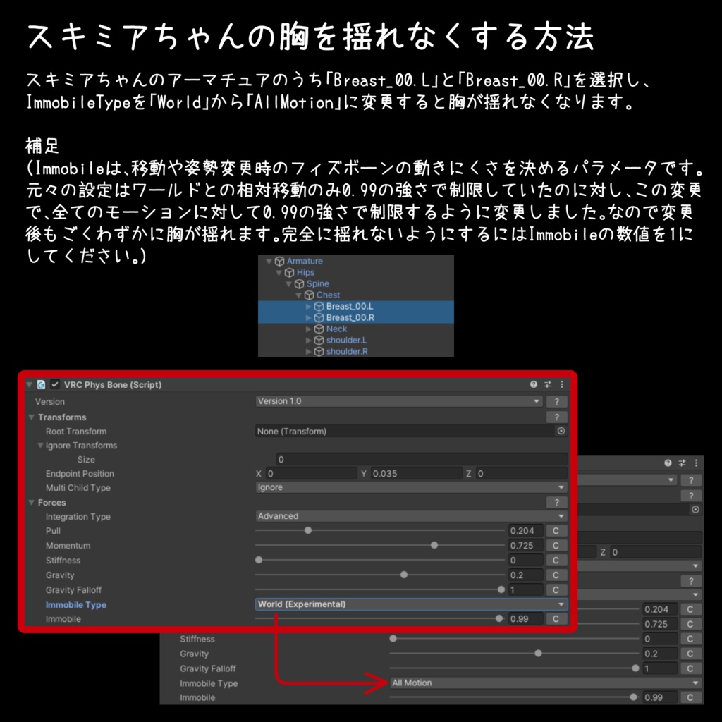Open the presets icon in the inspector header
Screen dimensions: 722x722
tap(546, 385)
